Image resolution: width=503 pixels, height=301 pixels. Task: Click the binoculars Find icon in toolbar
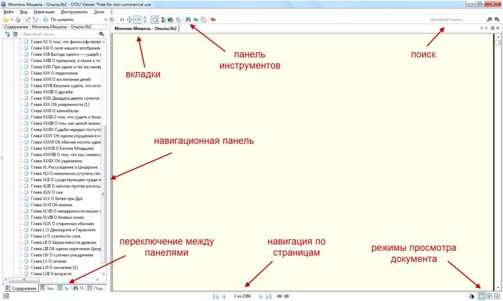188,20
